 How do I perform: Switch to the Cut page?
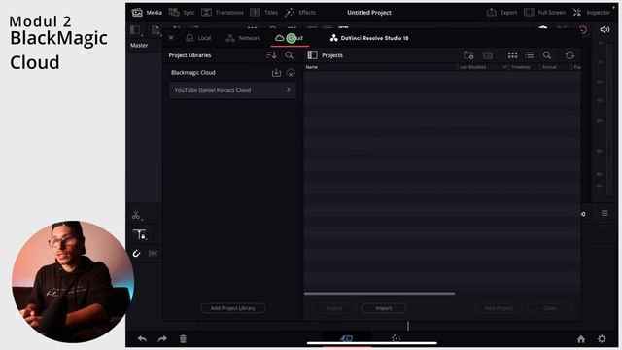tap(347, 338)
